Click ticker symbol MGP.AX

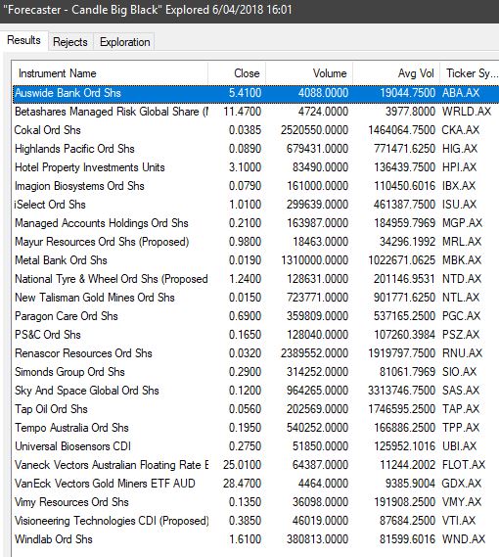pos(462,223)
